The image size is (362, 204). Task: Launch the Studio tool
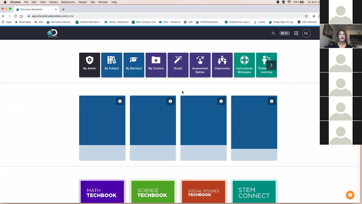pos(178,65)
